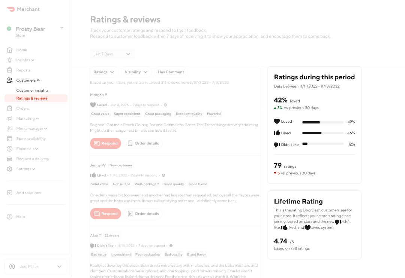Select Customer insights in the sidebar
The height and width of the screenshot is (278, 405).
(x=32, y=90)
